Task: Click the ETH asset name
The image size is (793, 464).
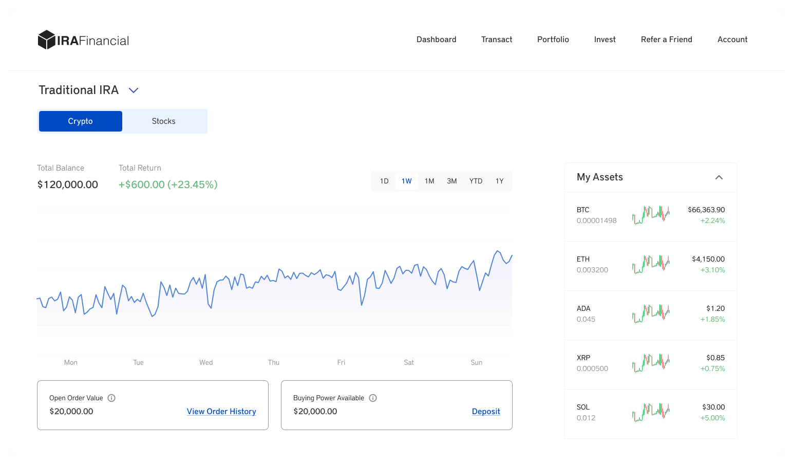Action: pyautogui.click(x=583, y=259)
